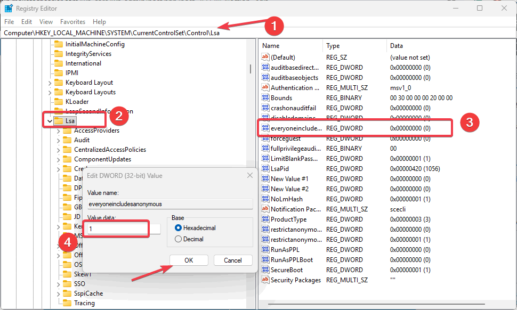Expand the CentralizedAccessPolicies subkey
The width and height of the screenshot is (517, 310).
click(58, 150)
